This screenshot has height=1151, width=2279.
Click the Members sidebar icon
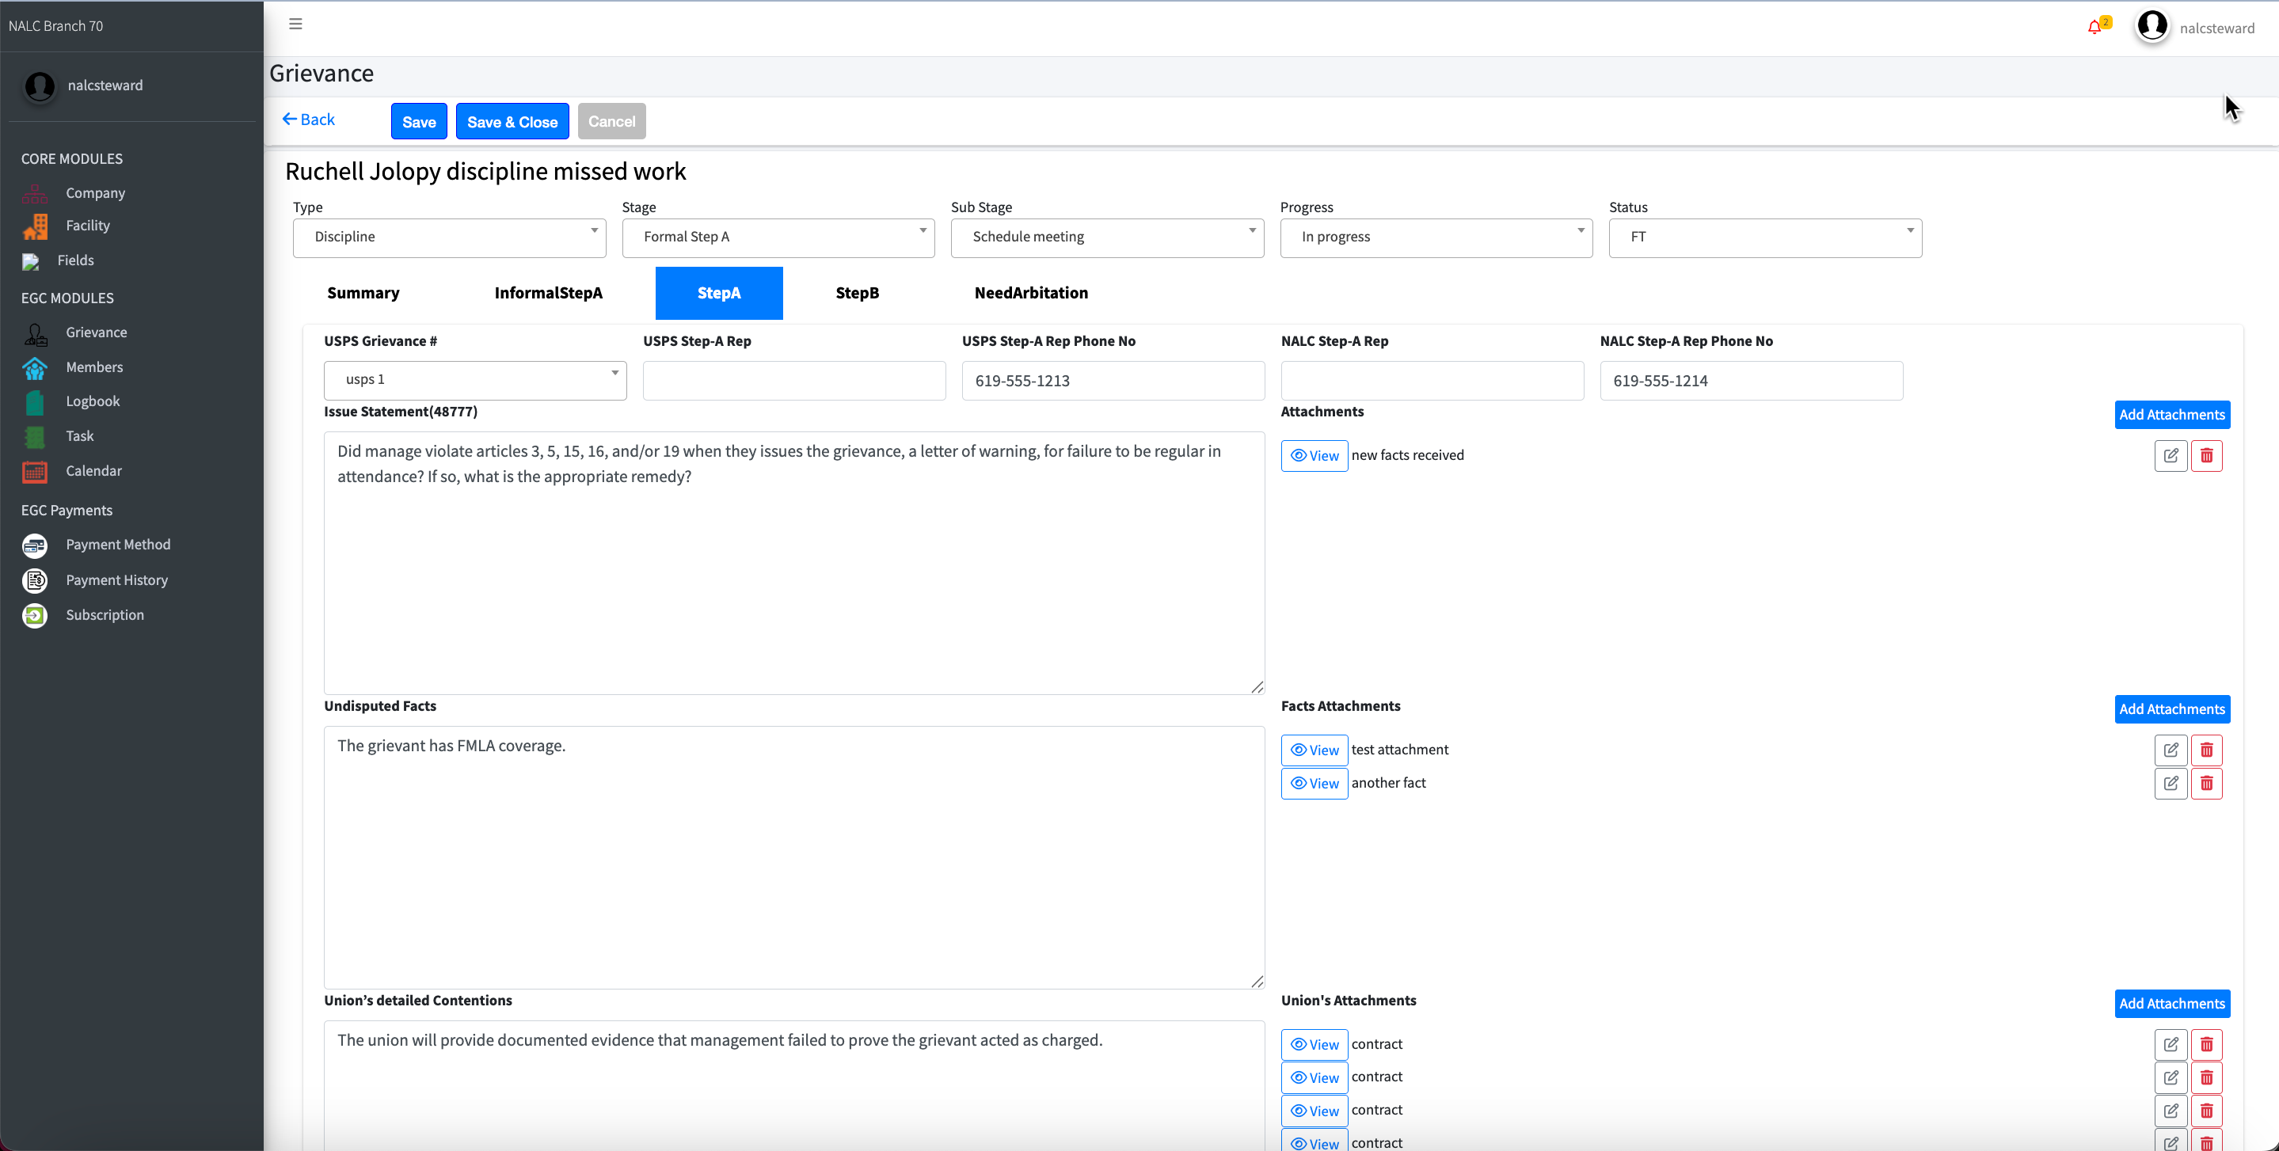click(35, 367)
